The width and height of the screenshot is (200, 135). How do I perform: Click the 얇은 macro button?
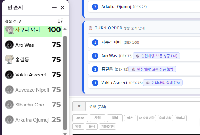click(x=130, y=118)
